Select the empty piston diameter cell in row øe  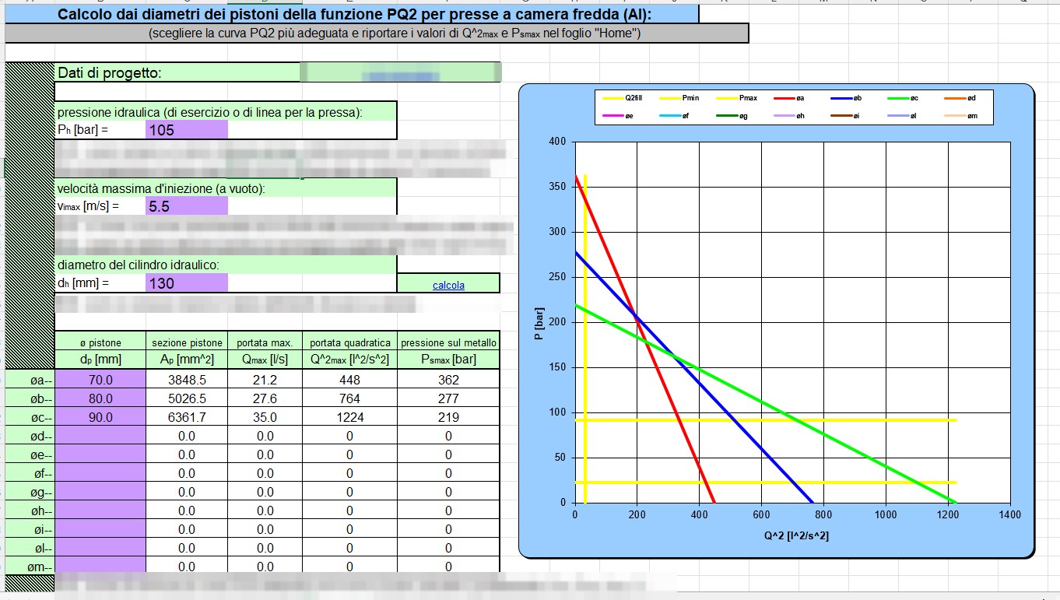coord(100,454)
